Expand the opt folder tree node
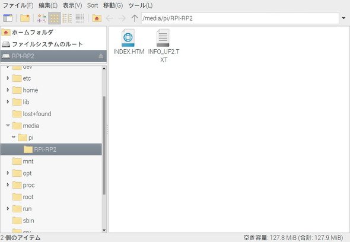This screenshot has height=242, width=350. 8,173
